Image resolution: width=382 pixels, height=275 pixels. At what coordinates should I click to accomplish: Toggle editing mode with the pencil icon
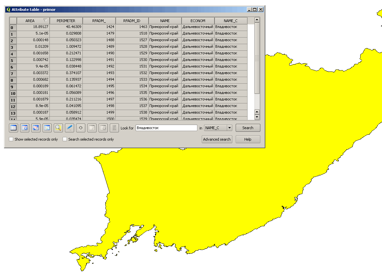[x=69, y=128]
